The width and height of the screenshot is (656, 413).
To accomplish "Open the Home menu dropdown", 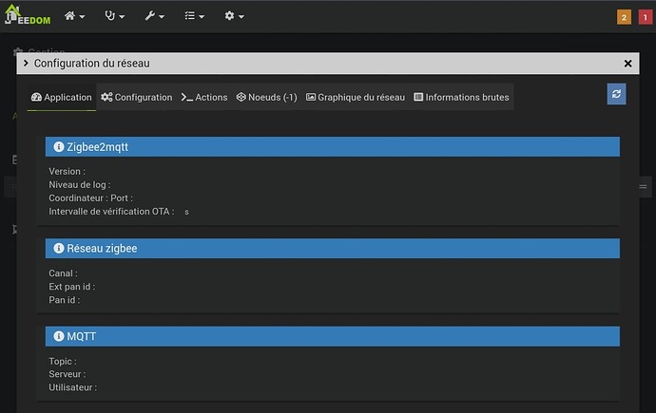I will click(x=74, y=16).
